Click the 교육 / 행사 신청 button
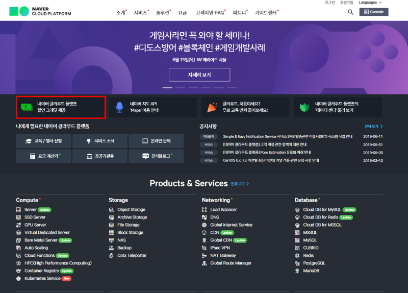The width and height of the screenshot is (408, 293). click(44, 141)
